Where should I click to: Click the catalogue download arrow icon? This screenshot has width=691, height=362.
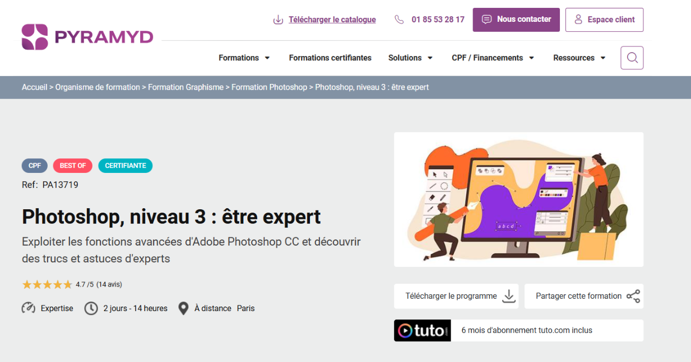(278, 20)
